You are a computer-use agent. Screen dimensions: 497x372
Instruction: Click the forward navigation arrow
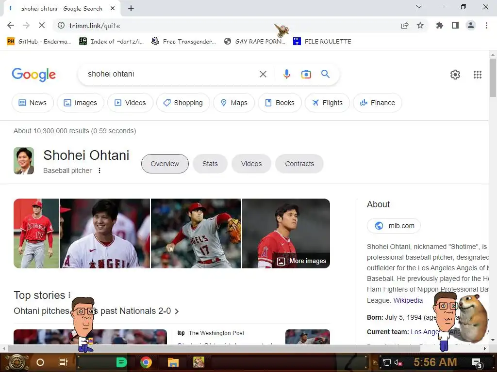coord(26,25)
